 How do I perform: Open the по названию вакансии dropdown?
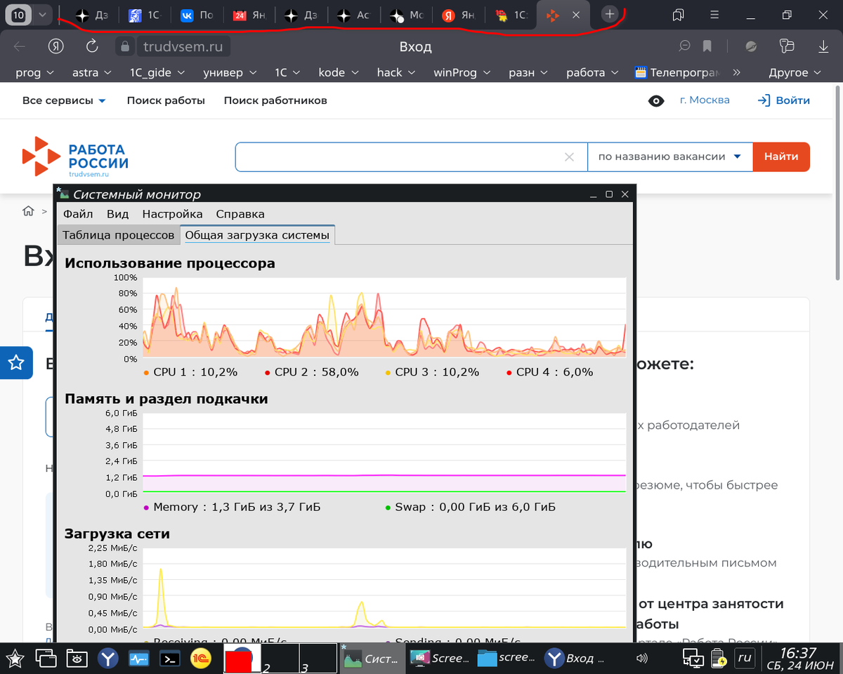669,157
